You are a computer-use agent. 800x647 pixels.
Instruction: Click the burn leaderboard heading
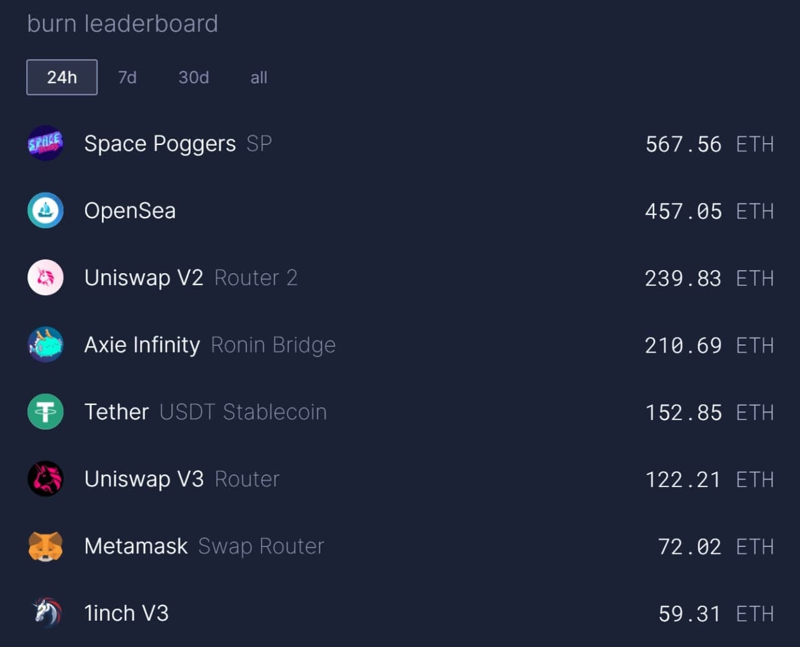(x=122, y=24)
